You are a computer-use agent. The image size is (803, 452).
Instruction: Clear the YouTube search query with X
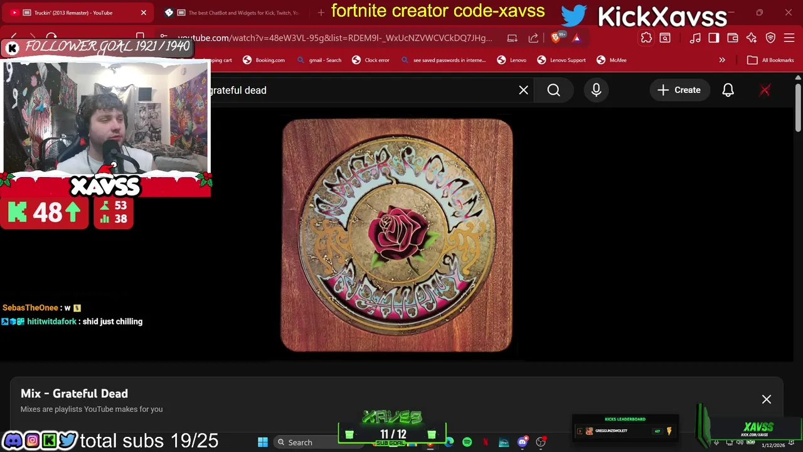(x=523, y=90)
